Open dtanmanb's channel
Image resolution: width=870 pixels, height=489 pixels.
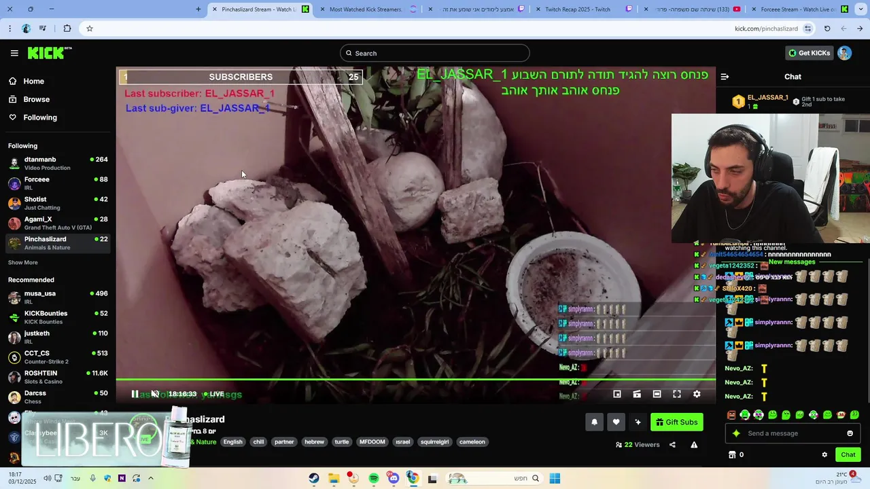click(58, 163)
